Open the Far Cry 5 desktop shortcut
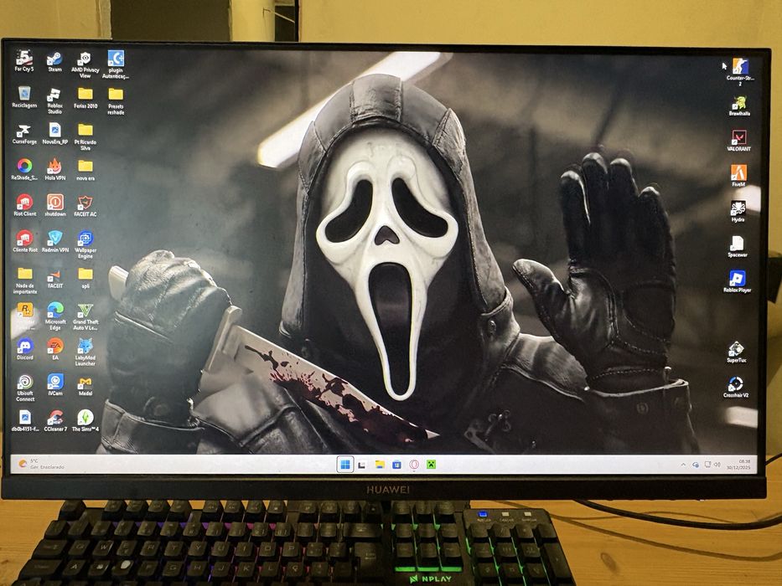Image resolution: width=782 pixels, height=586 pixels. (24, 61)
